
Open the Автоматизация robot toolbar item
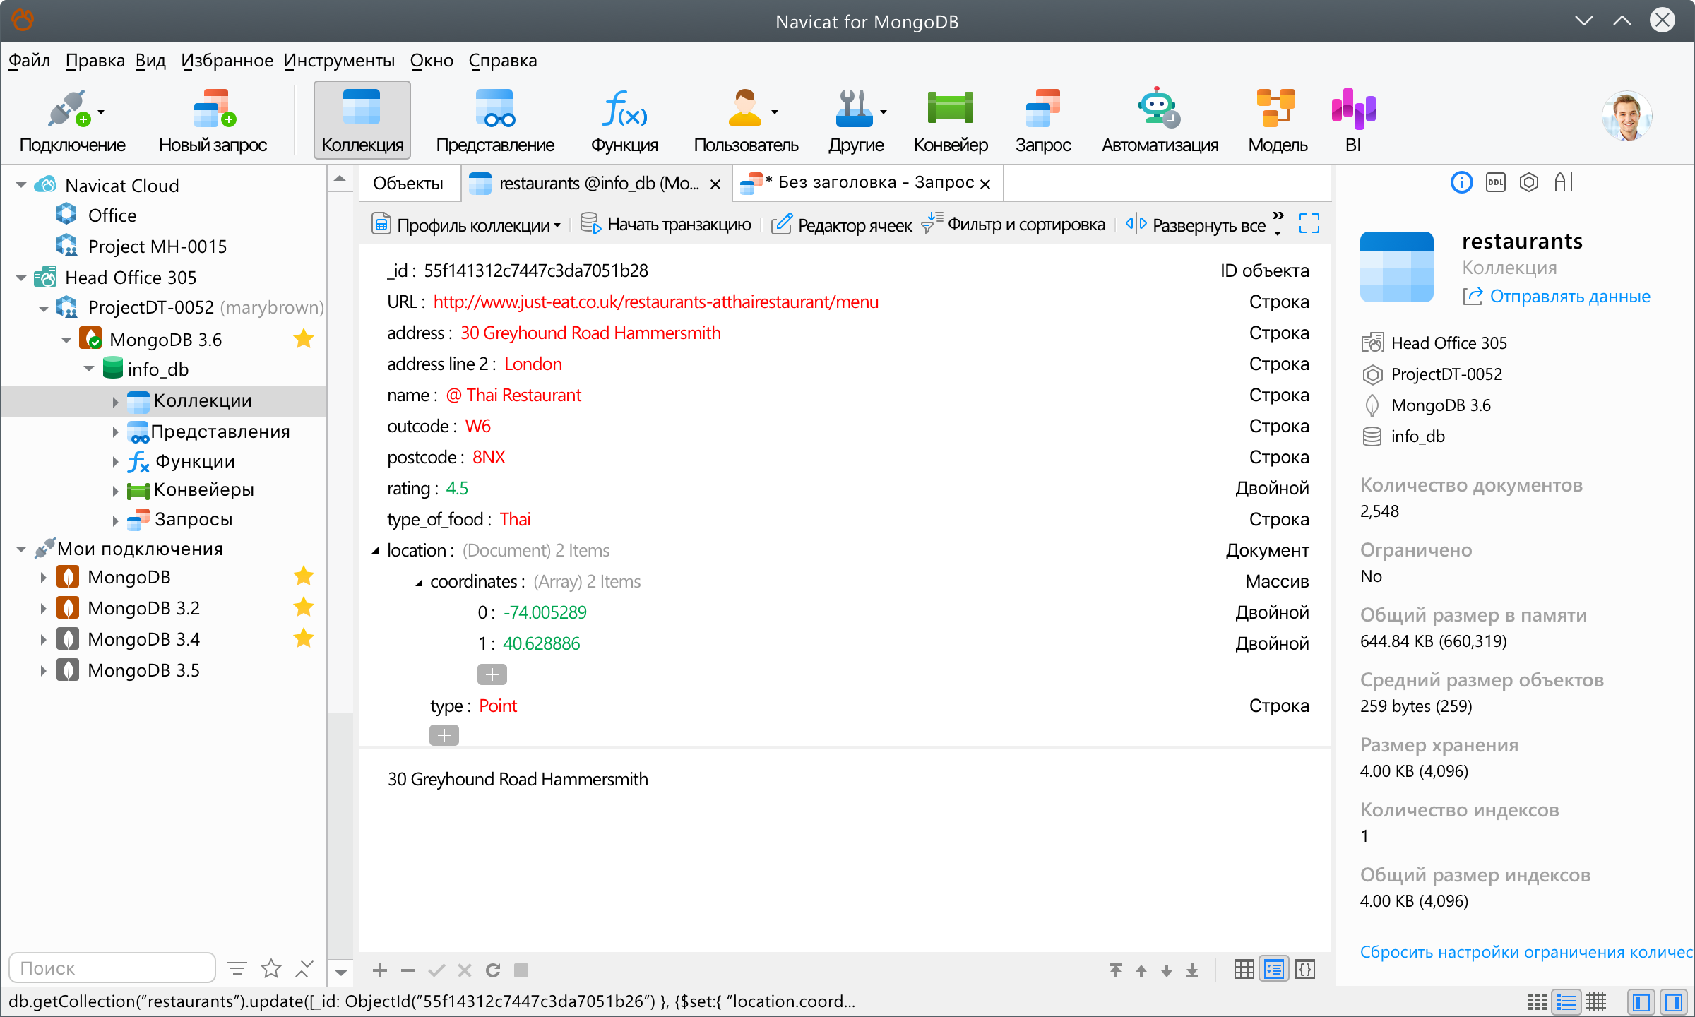(x=1160, y=121)
